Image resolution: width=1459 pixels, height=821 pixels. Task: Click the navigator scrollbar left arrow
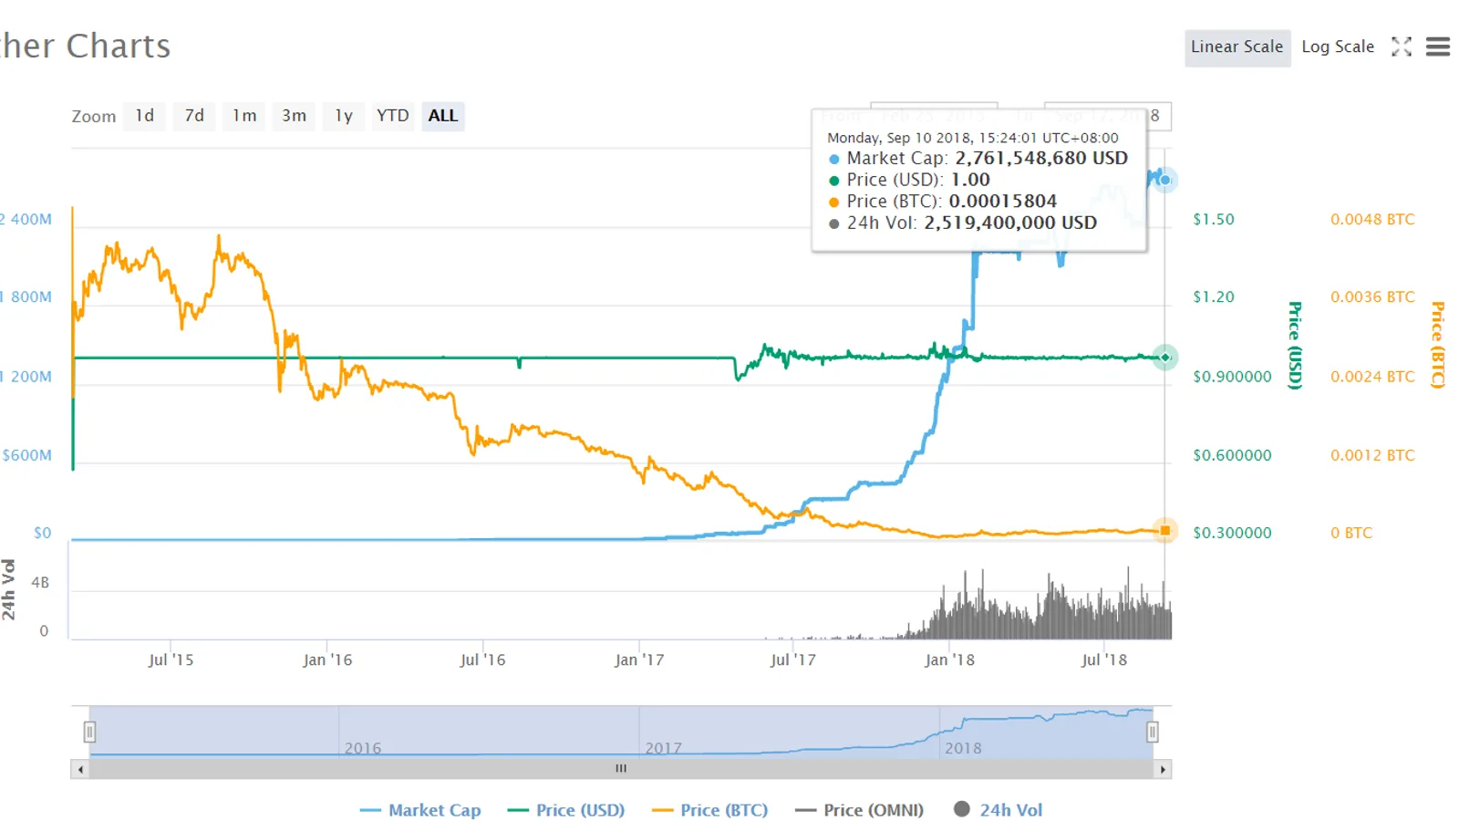80,769
